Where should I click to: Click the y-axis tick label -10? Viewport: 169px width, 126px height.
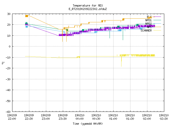point(8,57)
